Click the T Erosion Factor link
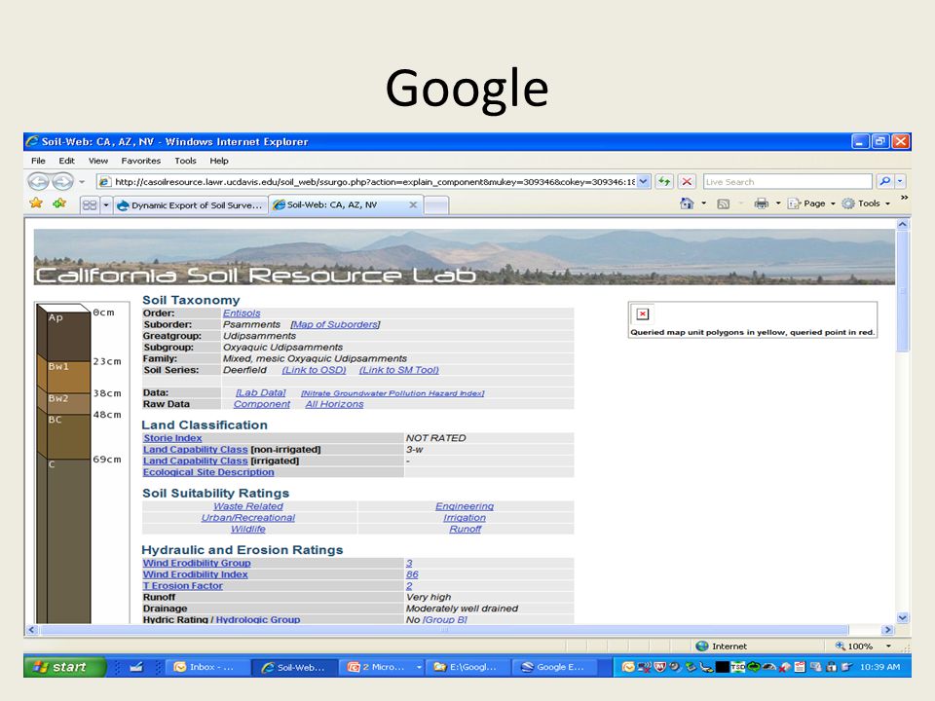The image size is (935, 701). coord(182,586)
